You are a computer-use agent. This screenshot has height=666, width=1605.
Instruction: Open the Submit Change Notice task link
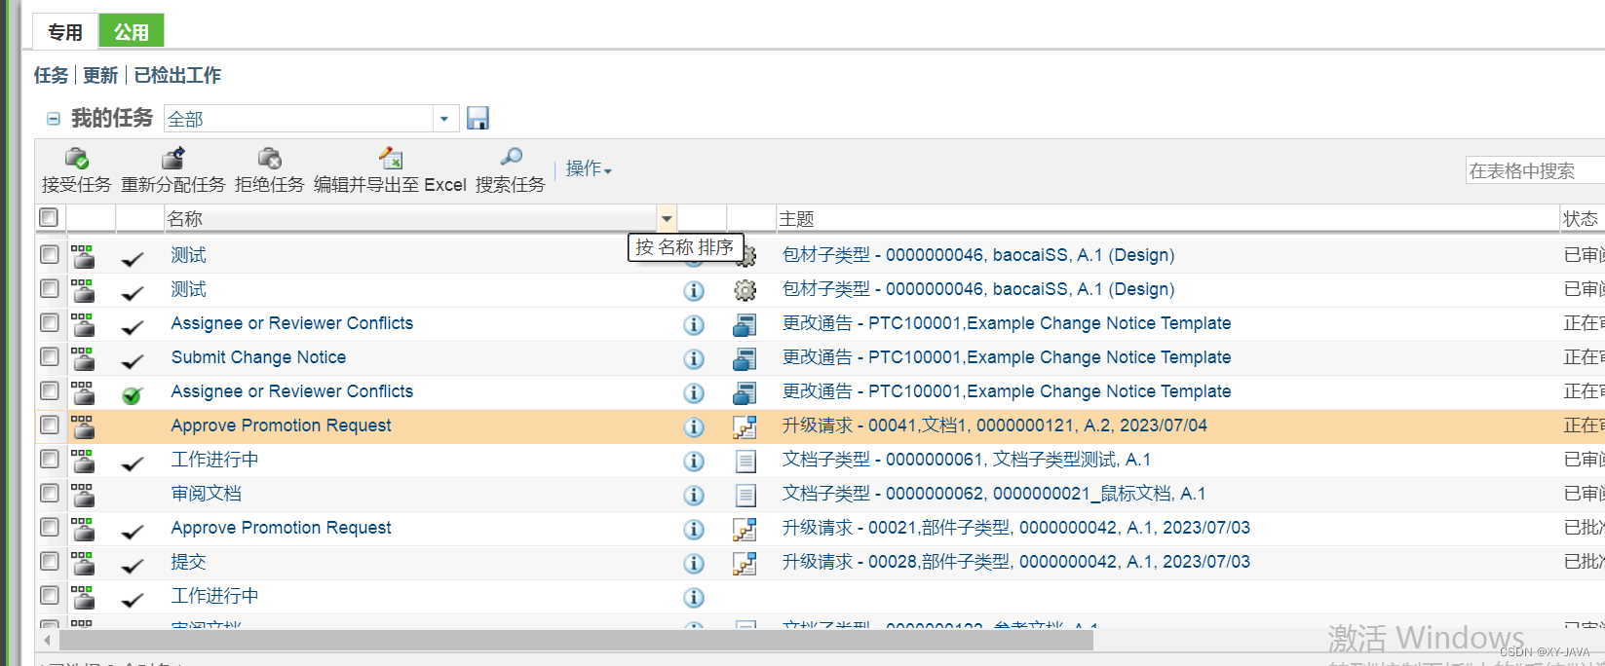click(x=258, y=357)
